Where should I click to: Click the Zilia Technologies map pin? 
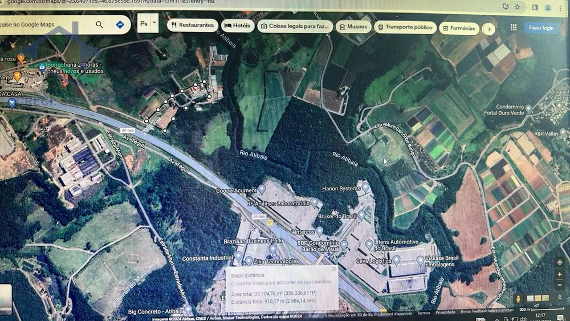tap(249, 261)
